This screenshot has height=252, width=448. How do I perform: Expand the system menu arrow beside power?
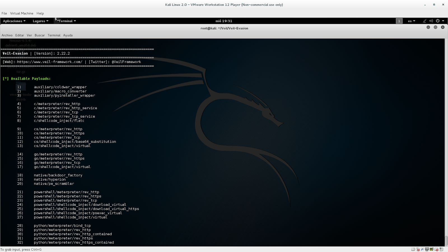(x=443, y=21)
